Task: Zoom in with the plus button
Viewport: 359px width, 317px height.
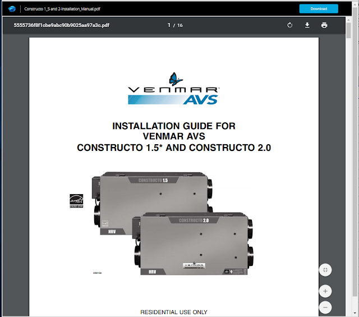Action: (x=325, y=291)
